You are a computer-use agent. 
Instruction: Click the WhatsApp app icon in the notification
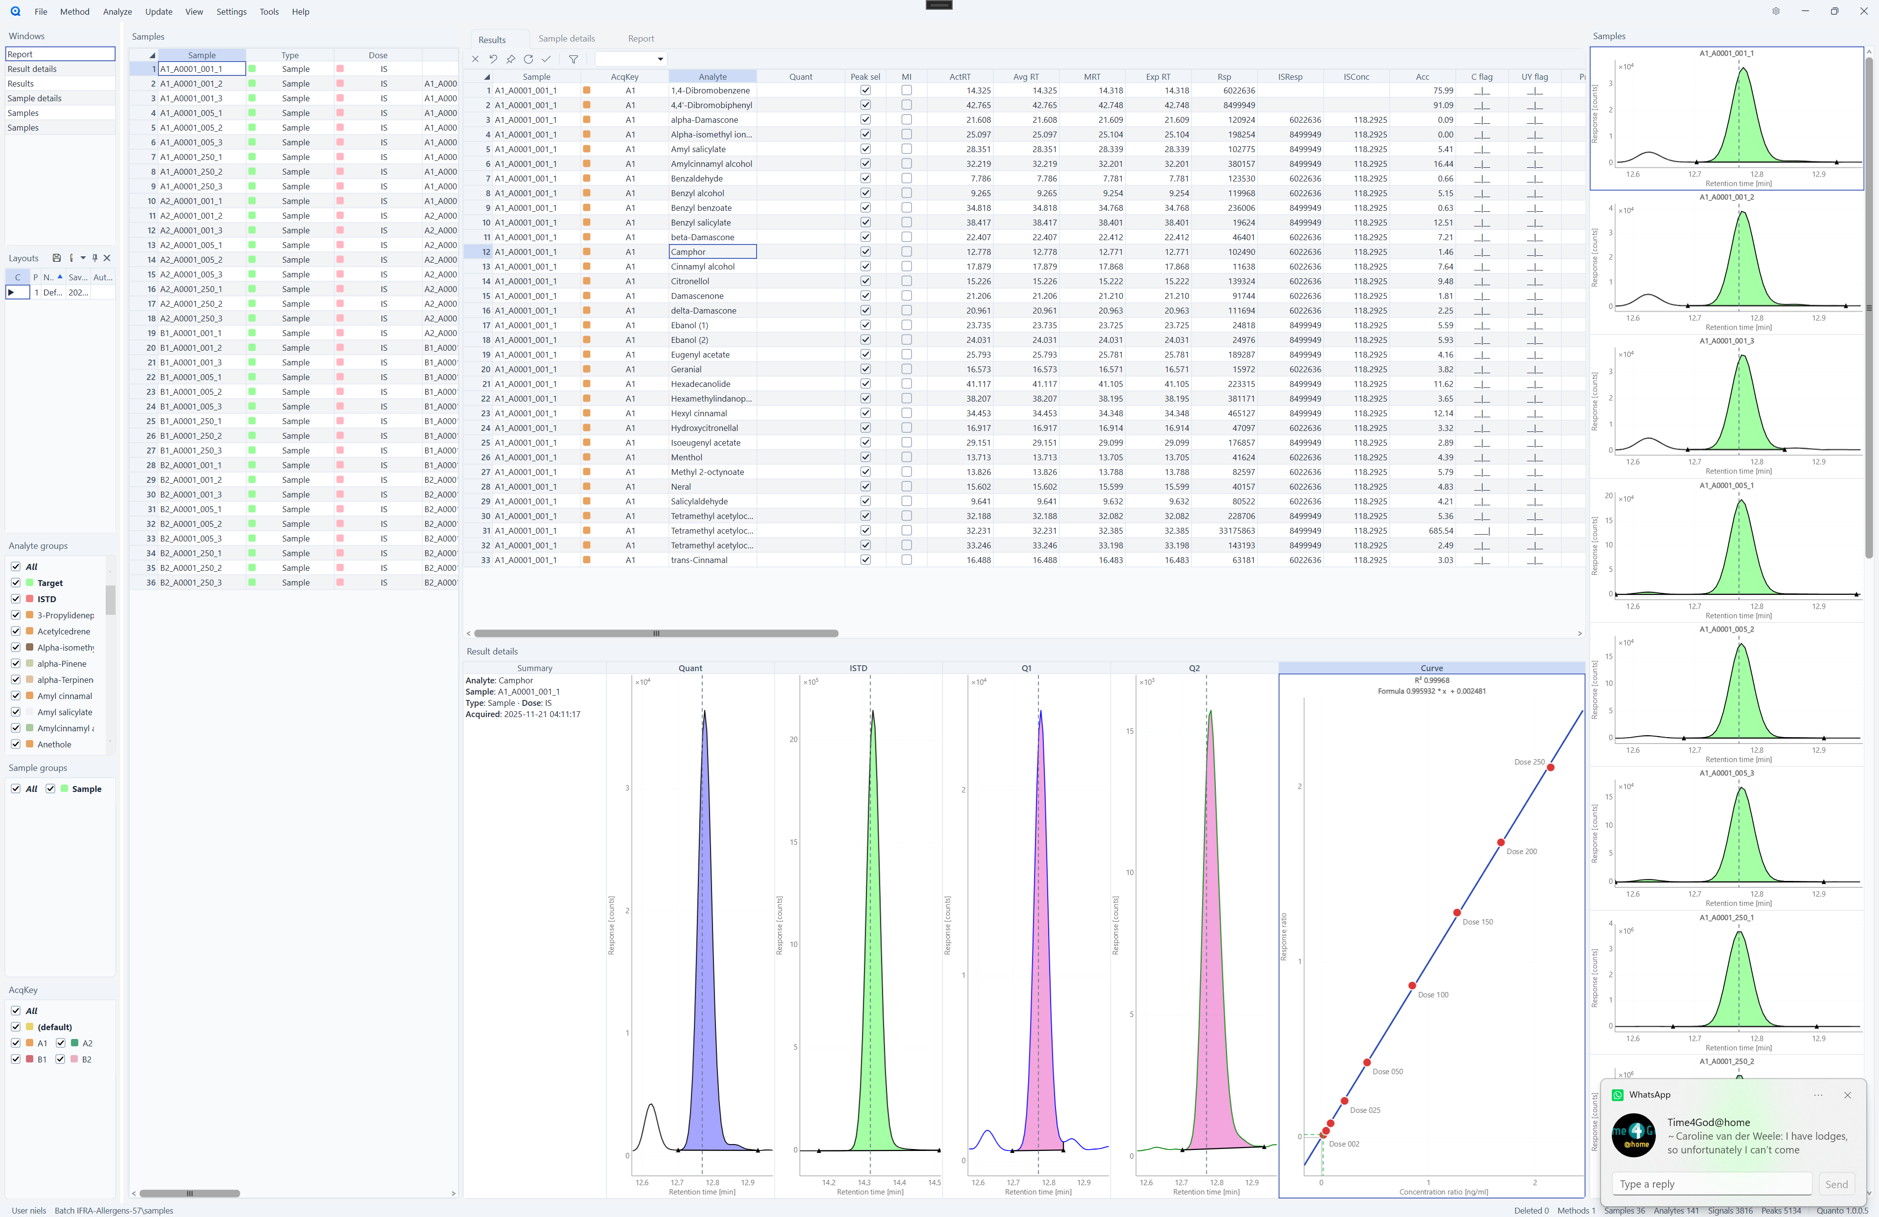pyautogui.click(x=1618, y=1095)
